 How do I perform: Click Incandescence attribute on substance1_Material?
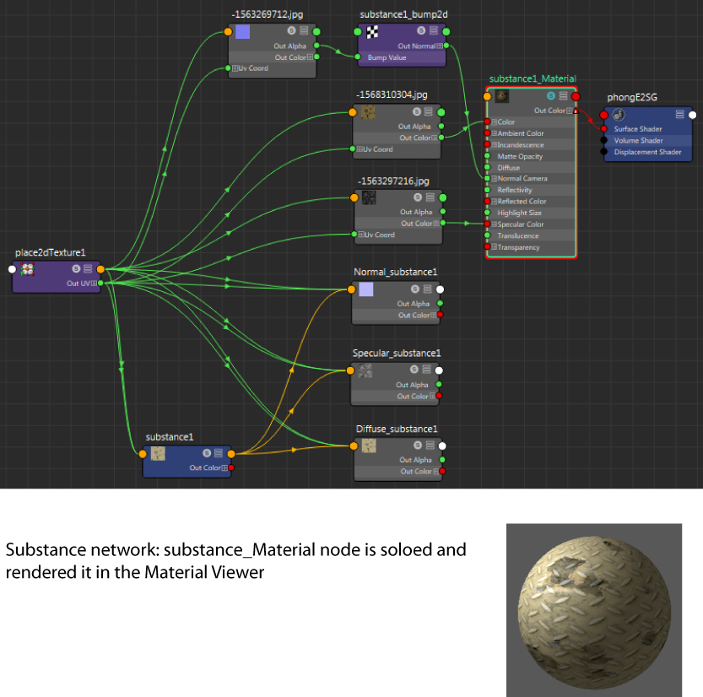click(x=521, y=145)
